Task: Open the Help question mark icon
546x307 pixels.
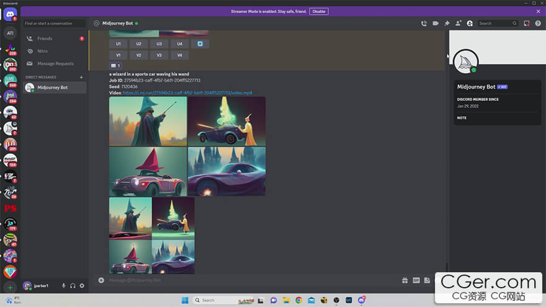Action: coord(538,24)
